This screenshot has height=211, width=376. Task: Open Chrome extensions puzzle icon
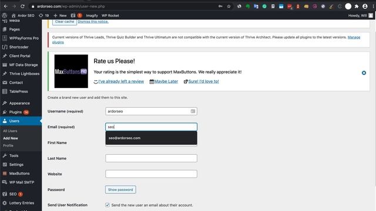click(x=357, y=6)
